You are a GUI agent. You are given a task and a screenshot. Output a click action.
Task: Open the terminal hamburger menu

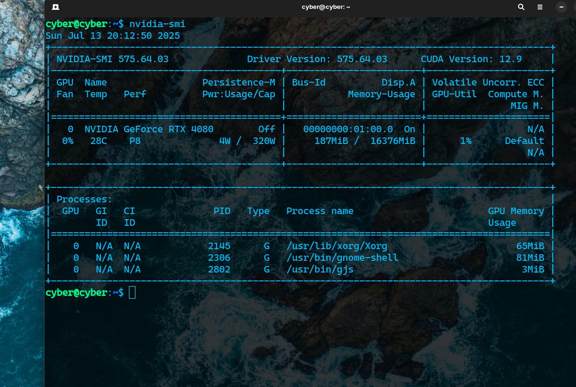tap(540, 7)
